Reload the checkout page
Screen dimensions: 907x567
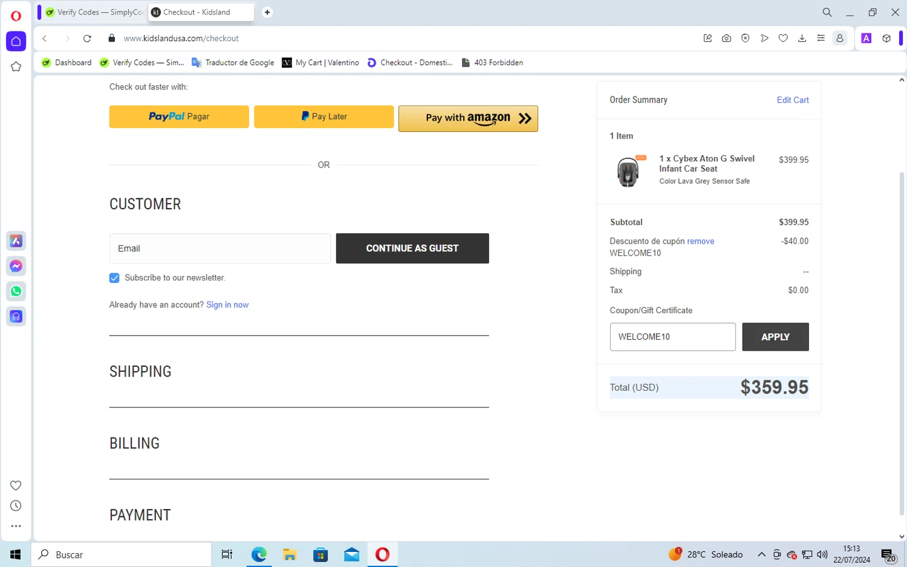tap(87, 38)
